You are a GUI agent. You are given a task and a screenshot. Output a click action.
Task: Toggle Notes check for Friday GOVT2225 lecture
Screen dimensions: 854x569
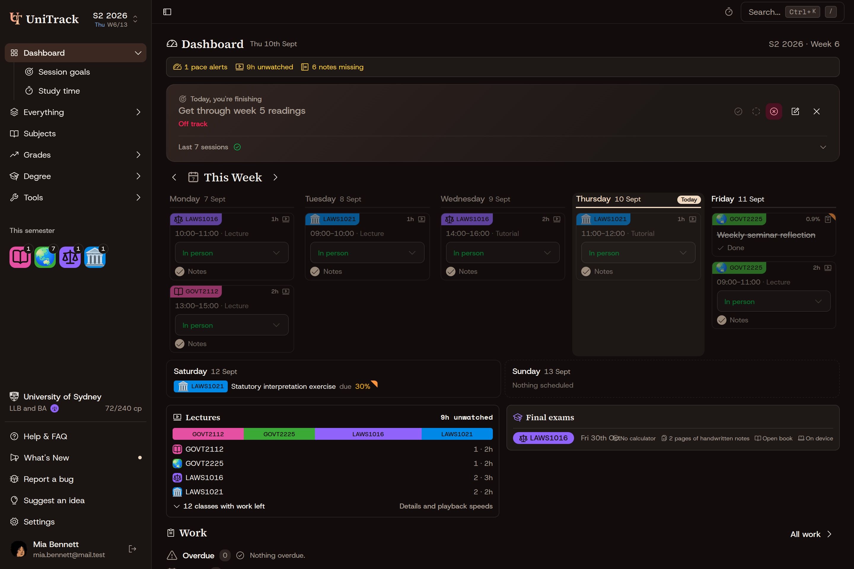tap(722, 320)
